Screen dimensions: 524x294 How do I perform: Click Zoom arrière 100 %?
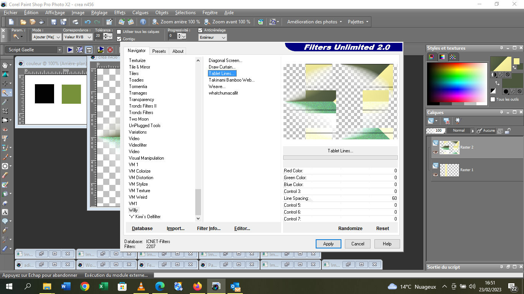176,22
